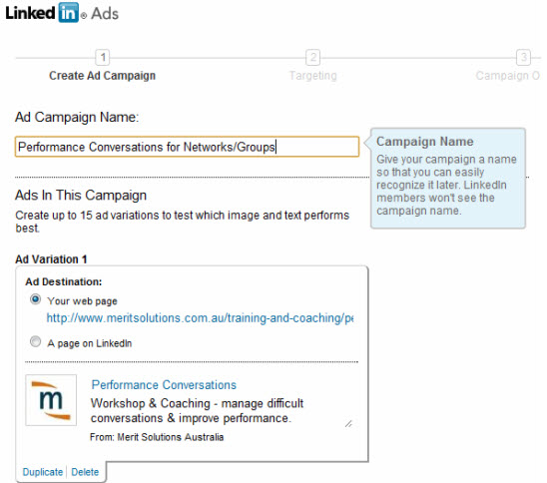Screen dimensions: 547x483
Task: Click 'From: Merit Solutions Australia' text
Action: (157, 437)
